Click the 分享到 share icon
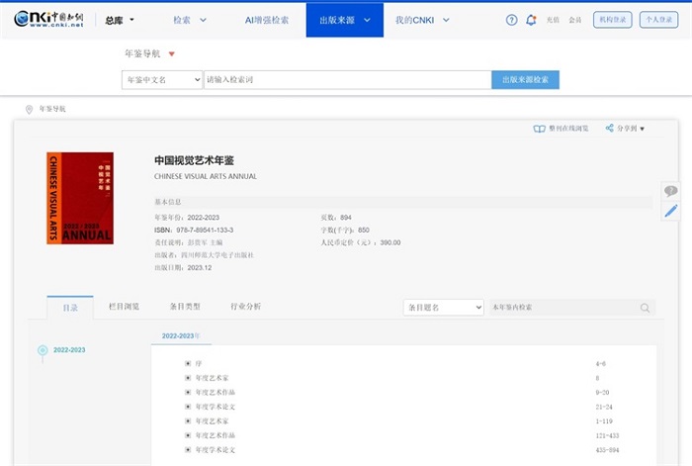The height and width of the screenshot is (466, 692). (x=610, y=129)
